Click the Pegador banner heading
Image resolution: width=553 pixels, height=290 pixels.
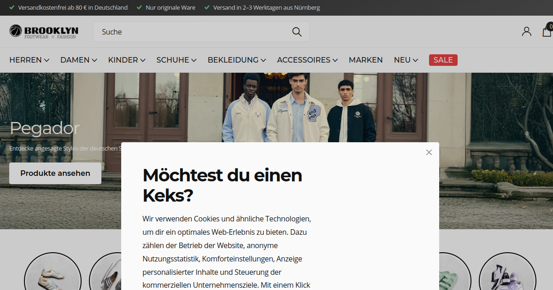click(x=45, y=128)
